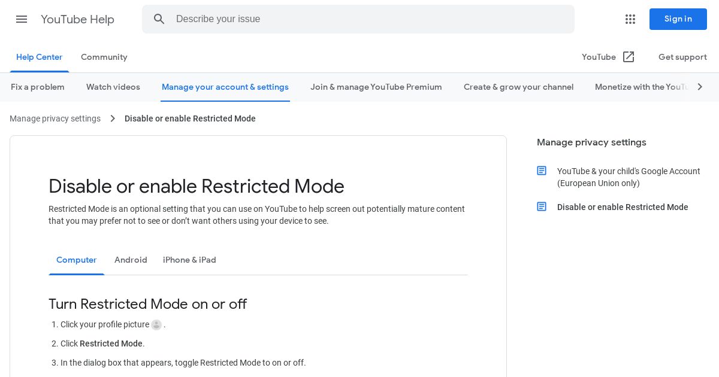Screen dimensions: 719x377
Task: Click Turn Restricted Mode on or off heading
Action: coord(147,304)
